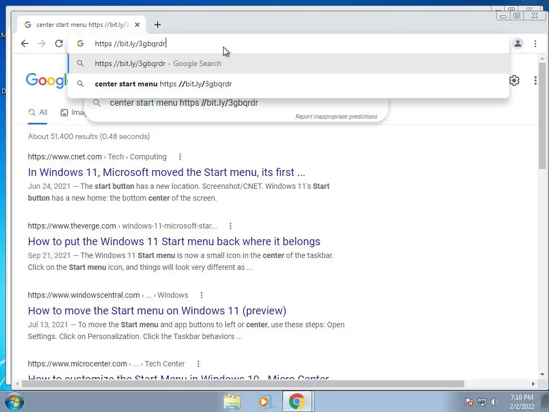The image size is (549, 412).
Task: Open the taskbar clock showing 7:10 PM
Action: coord(522,402)
